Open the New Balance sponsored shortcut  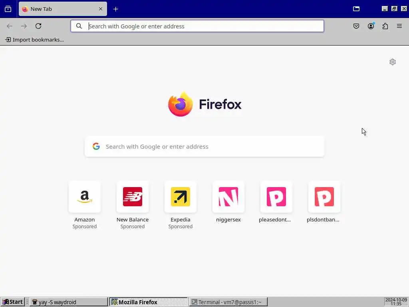coord(133,205)
